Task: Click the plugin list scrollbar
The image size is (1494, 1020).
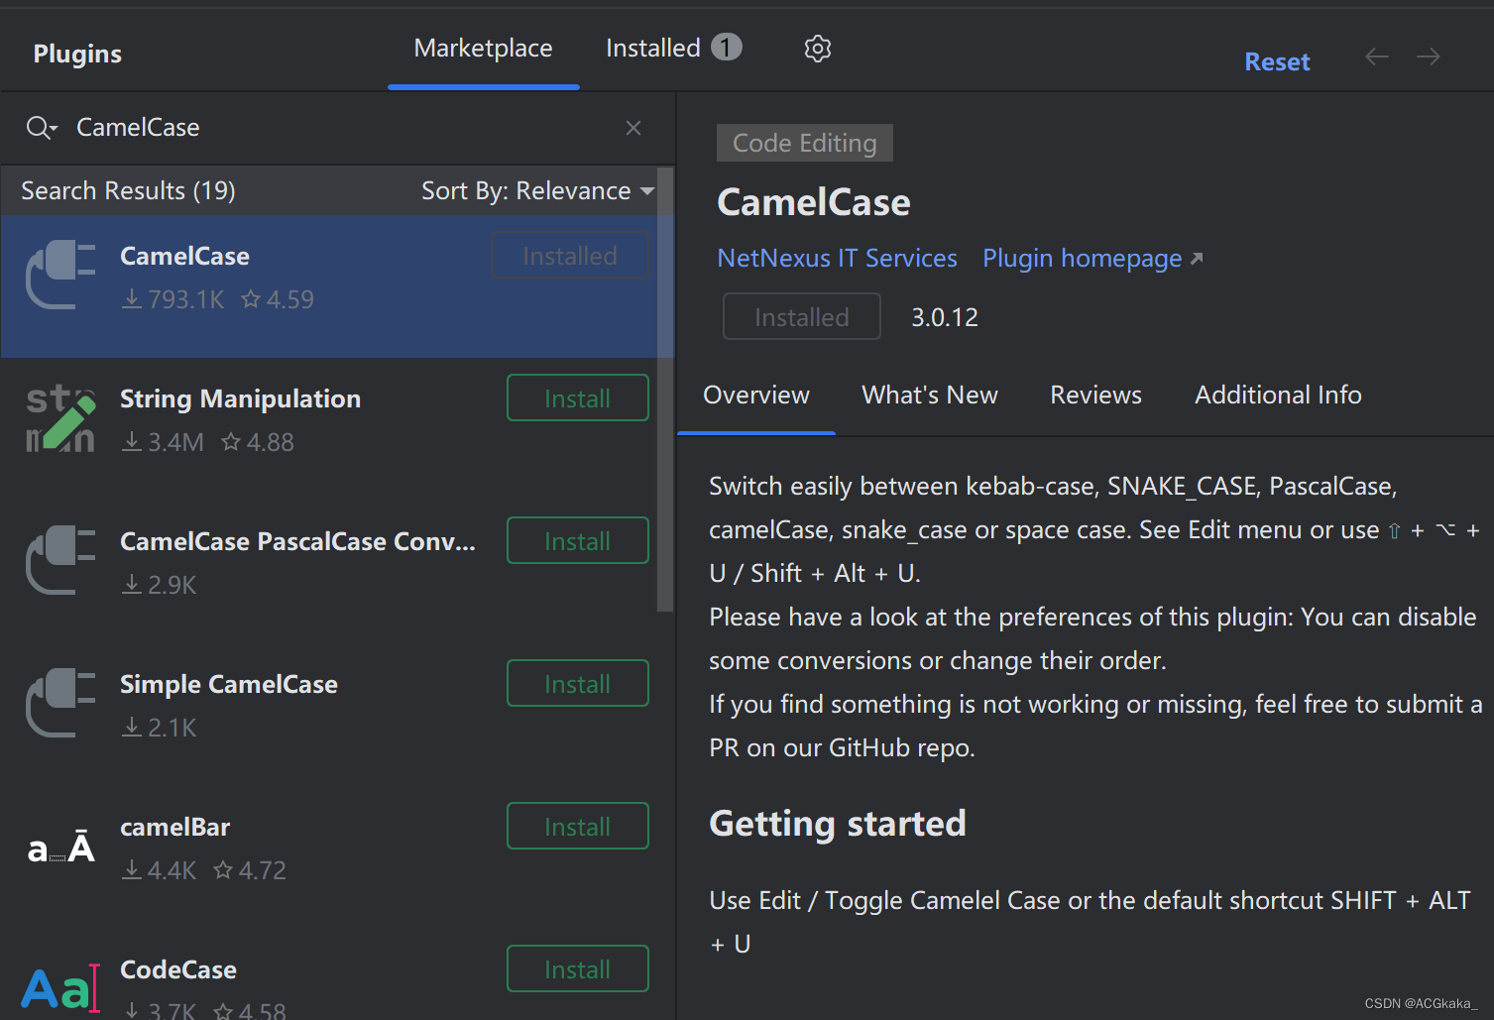Action: 665,391
